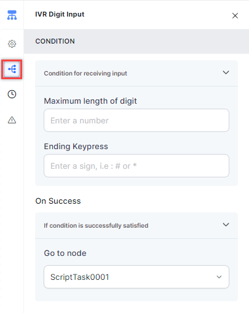The width and height of the screenshot is (249, 313).
Task: Click the blue flow diagram logo icon
Action: pos(12,15)
